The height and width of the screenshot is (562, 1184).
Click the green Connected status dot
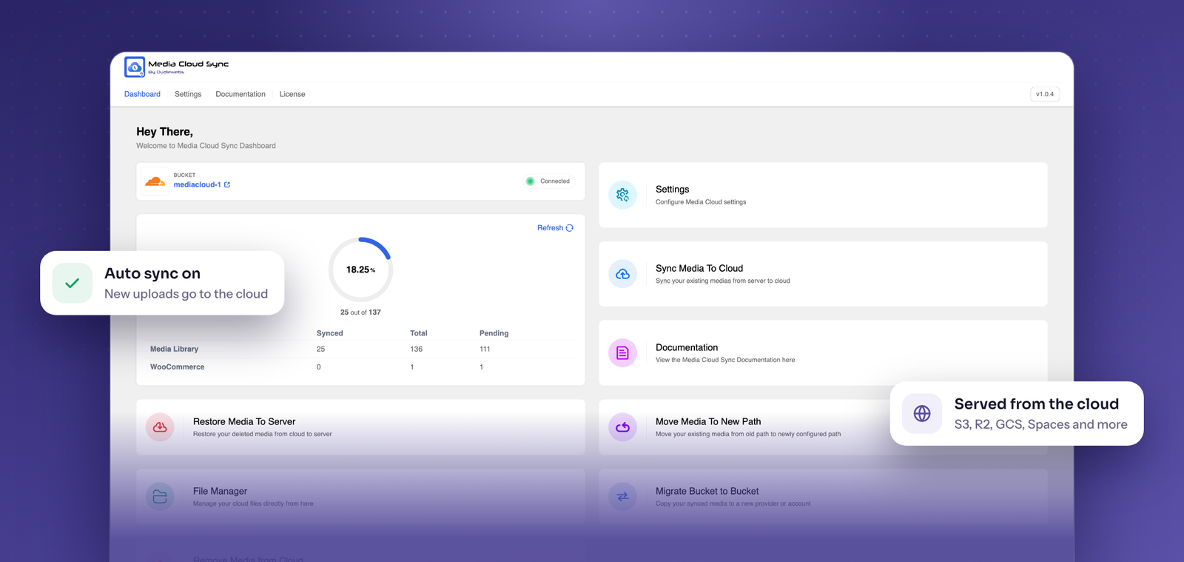coord(530,181)
